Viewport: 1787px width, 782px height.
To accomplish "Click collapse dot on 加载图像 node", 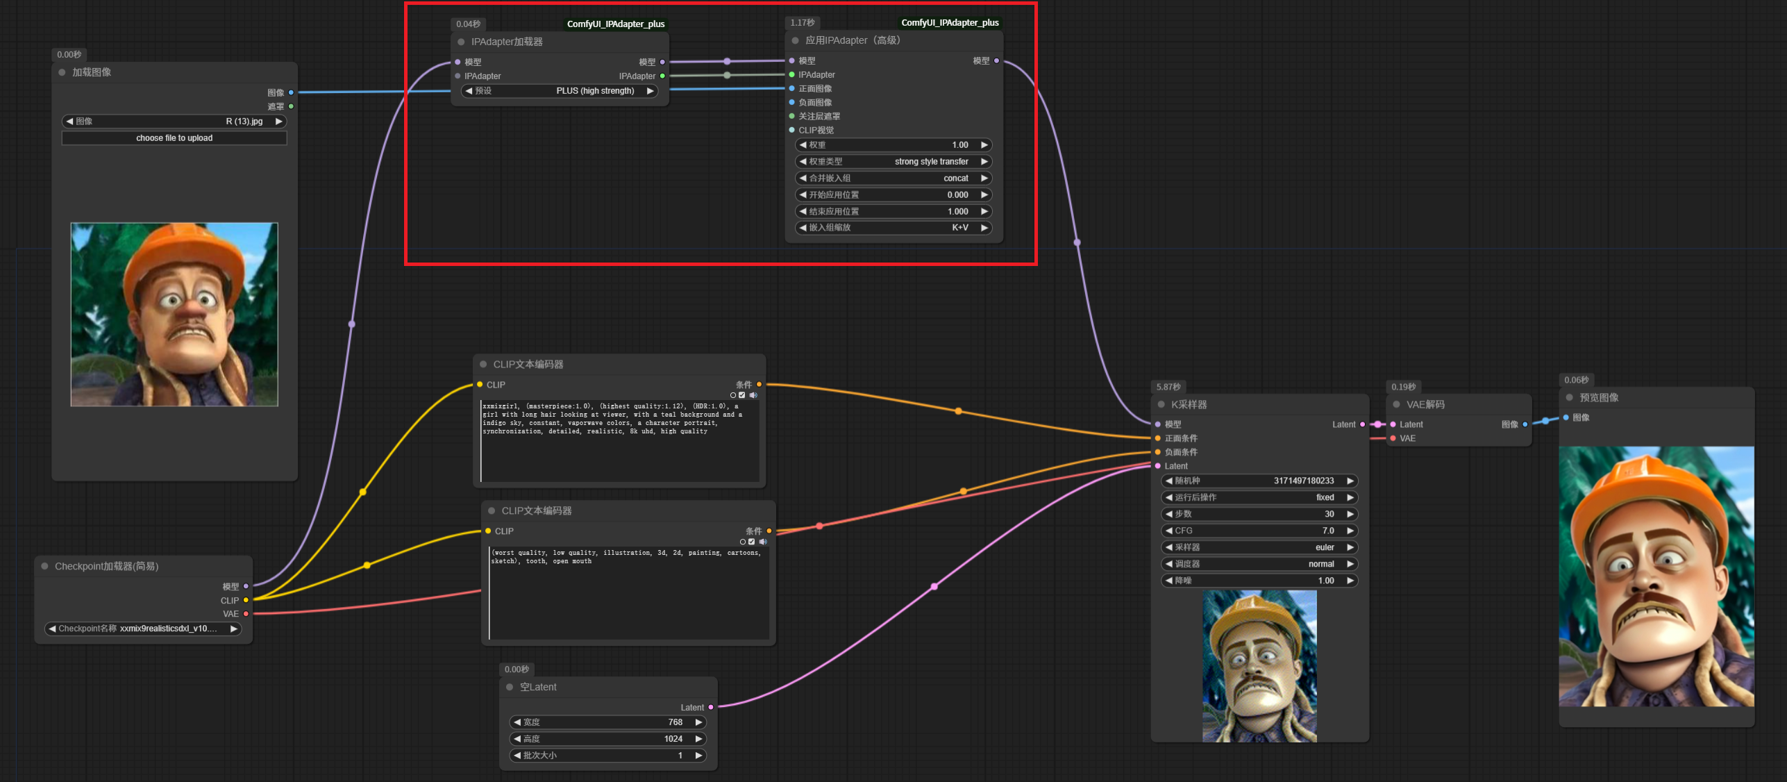I will tap(62, 72).
